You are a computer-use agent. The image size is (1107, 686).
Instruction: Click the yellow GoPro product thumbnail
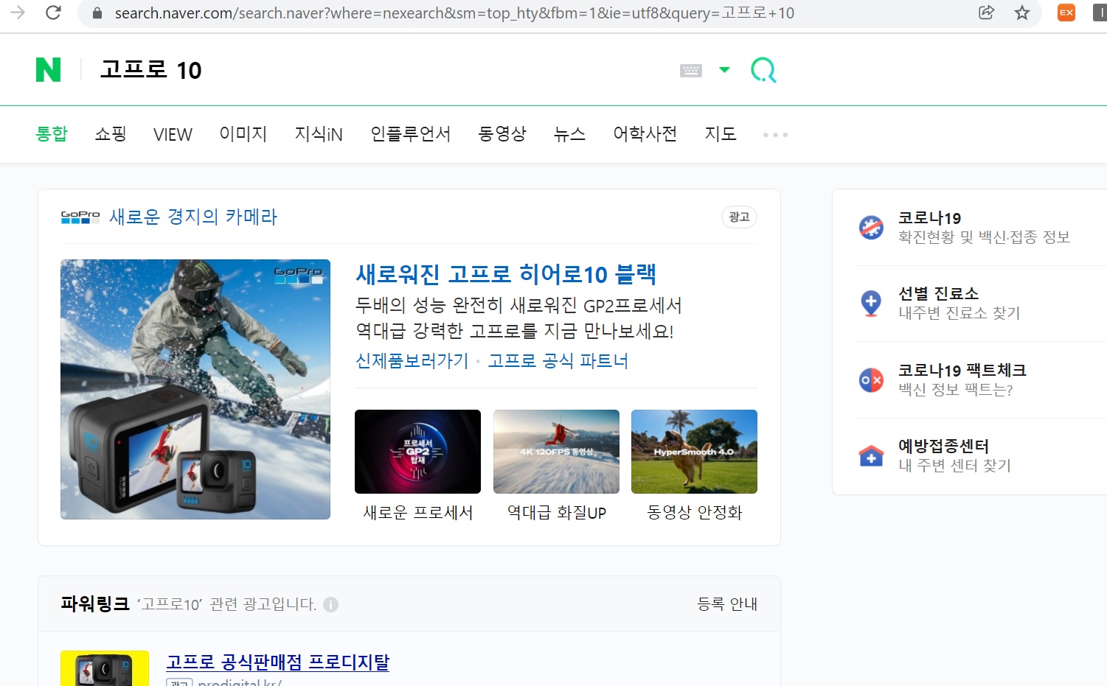[x=105, y=668]
